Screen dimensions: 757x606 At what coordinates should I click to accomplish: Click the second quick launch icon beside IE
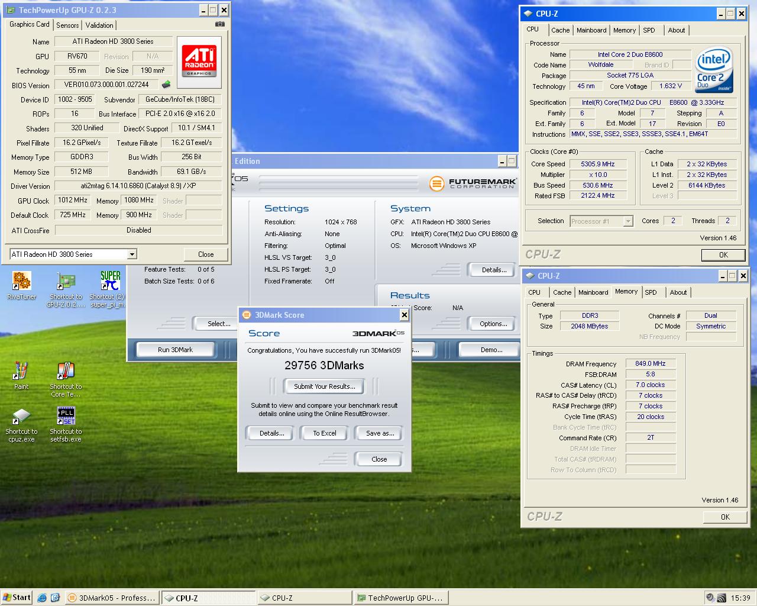pos(55,598)
